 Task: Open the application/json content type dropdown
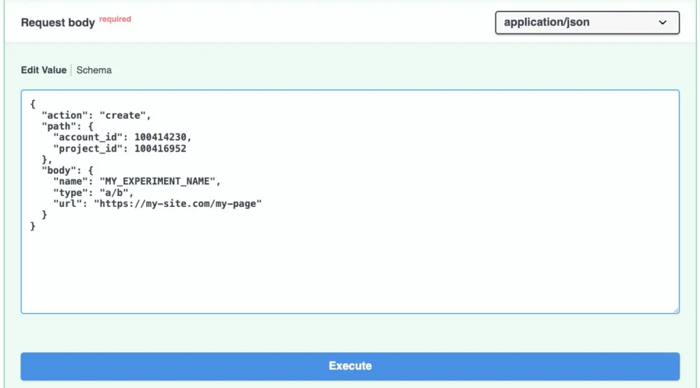coord(587,23)
